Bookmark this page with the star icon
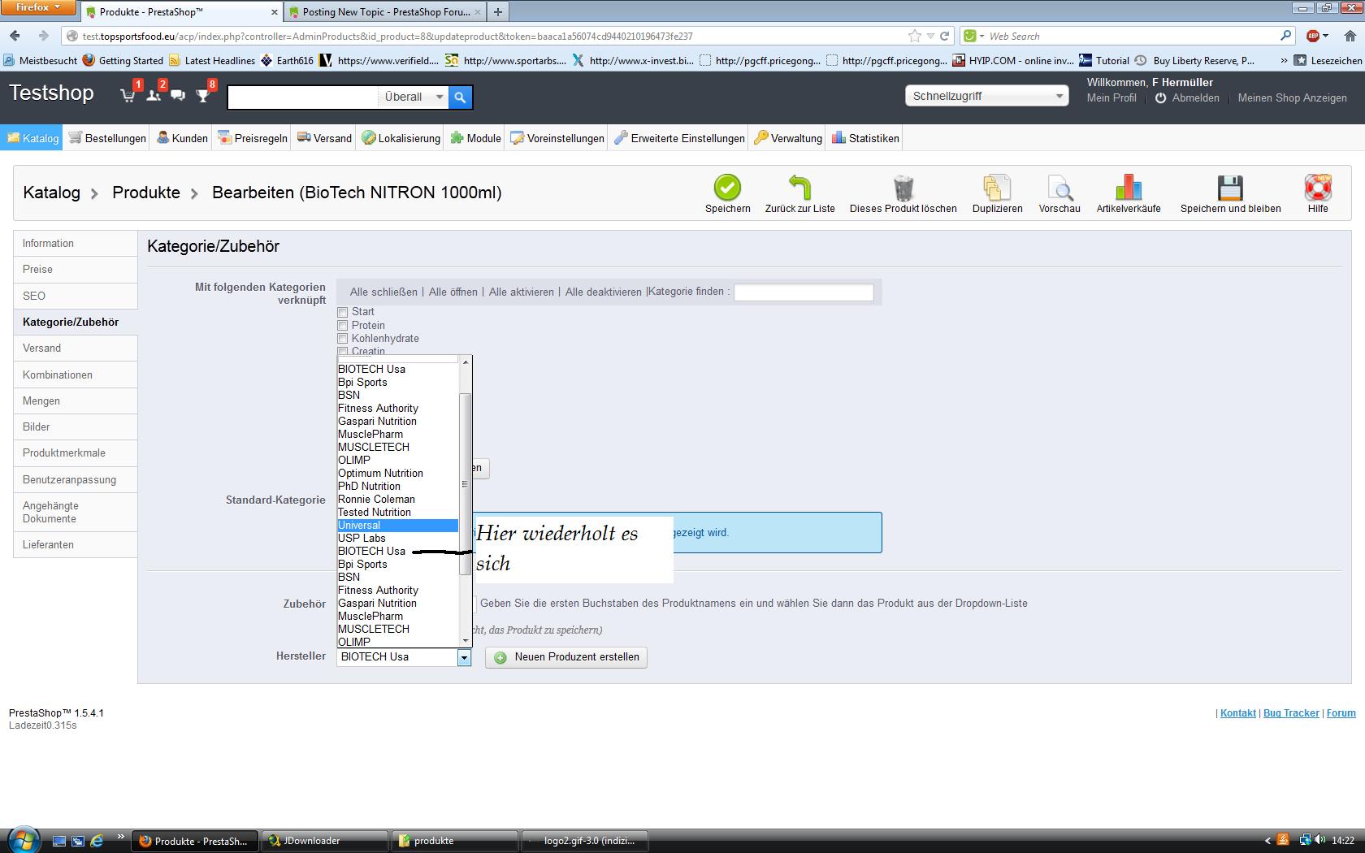The width and height of the screenshot is (1365, 853). [x=915, y=36]
